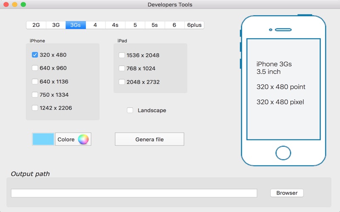Click the iPhone 3Gs preview screen
This screenshot has height=212, width=340.
(x=283, y=89)
